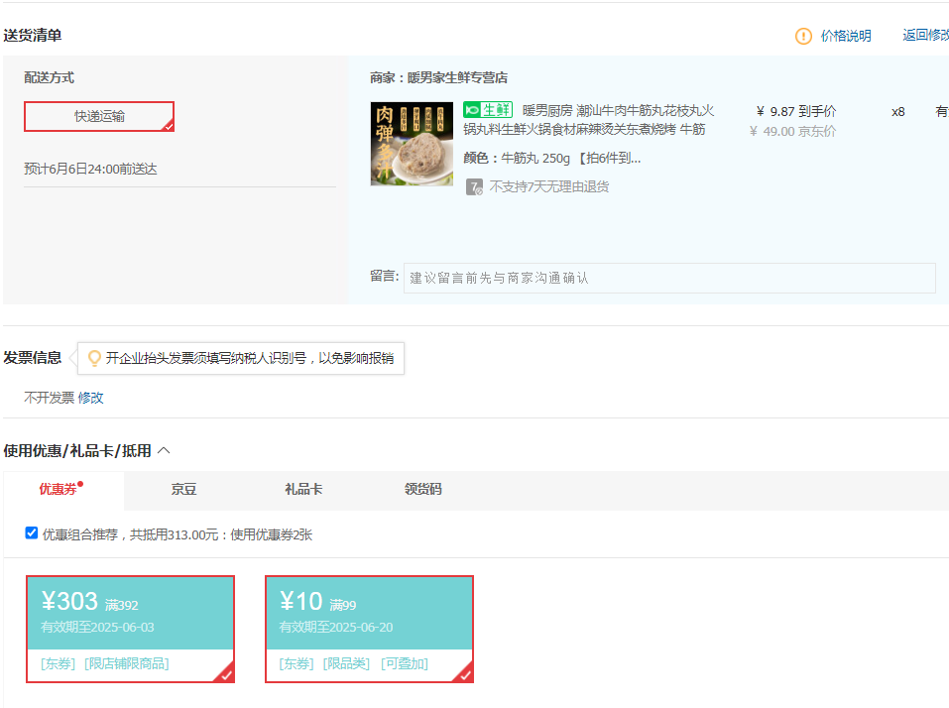Image resolution: width=949 pixels, height=708 pixels.
Task: Click the ¥ 49.00 京东价 price
Action: point(792,131)
